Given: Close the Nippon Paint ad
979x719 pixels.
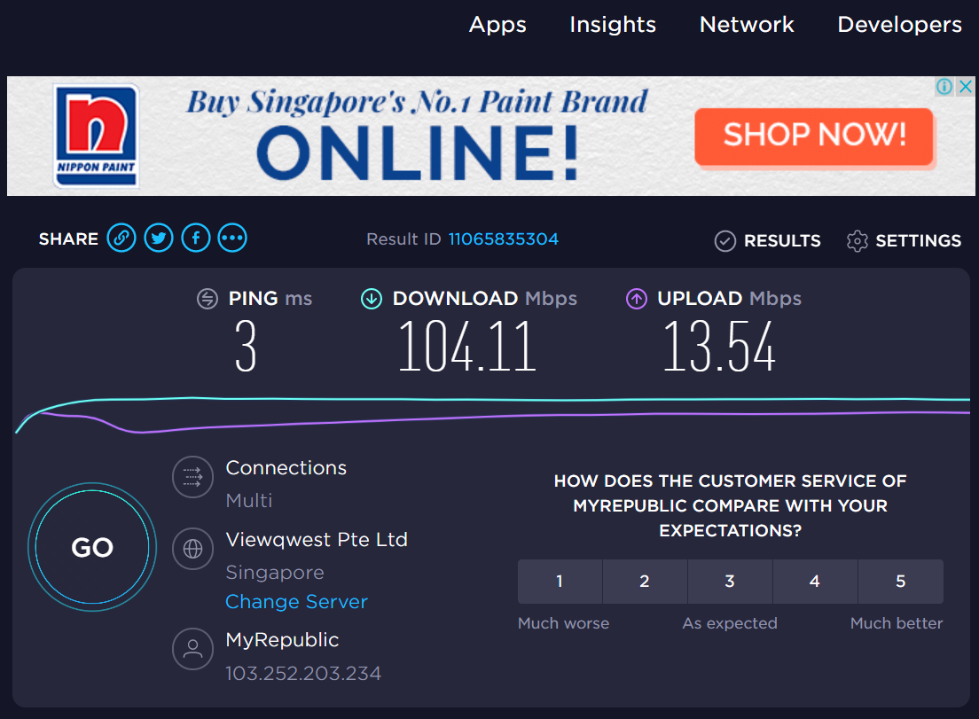Looking at the screenshot, I should coord(966,86).
